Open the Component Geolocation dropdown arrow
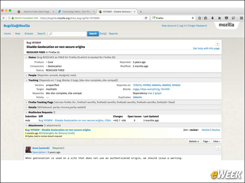This screenshot has height=183, width=245. pyautogui.click(x=46, y=66)
